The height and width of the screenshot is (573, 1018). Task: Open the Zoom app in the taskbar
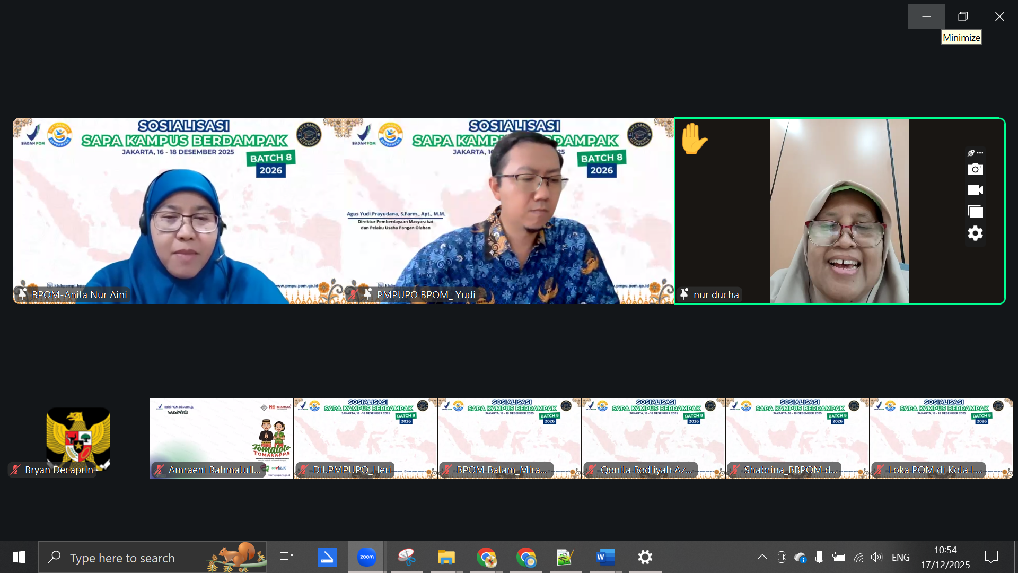coord(366,557)
